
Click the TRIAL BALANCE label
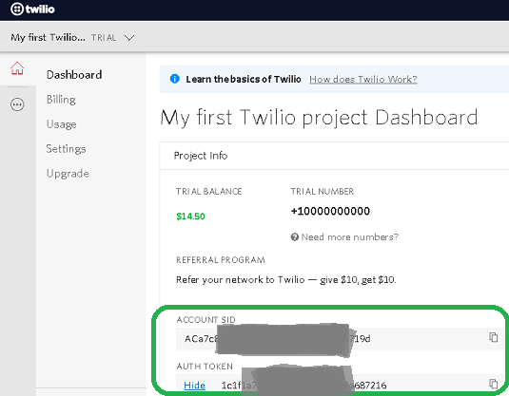(208, 192)
